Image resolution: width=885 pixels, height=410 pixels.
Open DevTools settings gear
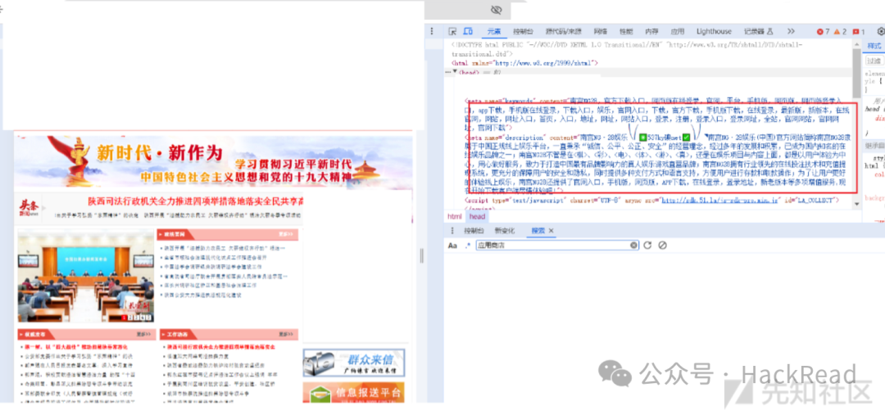880,32
